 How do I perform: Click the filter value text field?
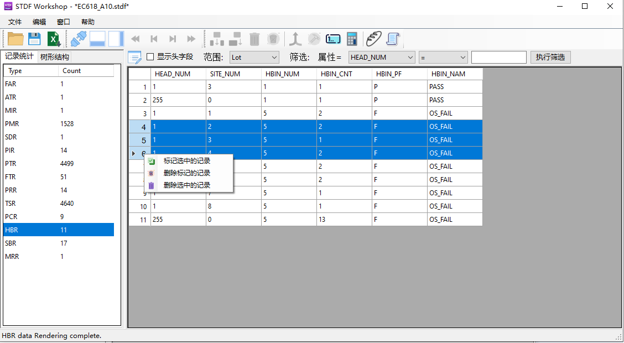tap(498, 58)
